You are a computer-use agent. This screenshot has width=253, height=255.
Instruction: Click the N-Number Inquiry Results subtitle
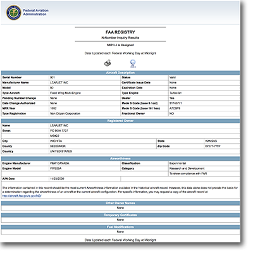click(120, 38)
